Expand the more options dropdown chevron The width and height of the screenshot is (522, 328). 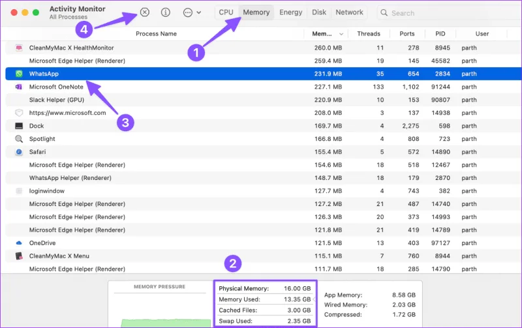pos(199,12)
